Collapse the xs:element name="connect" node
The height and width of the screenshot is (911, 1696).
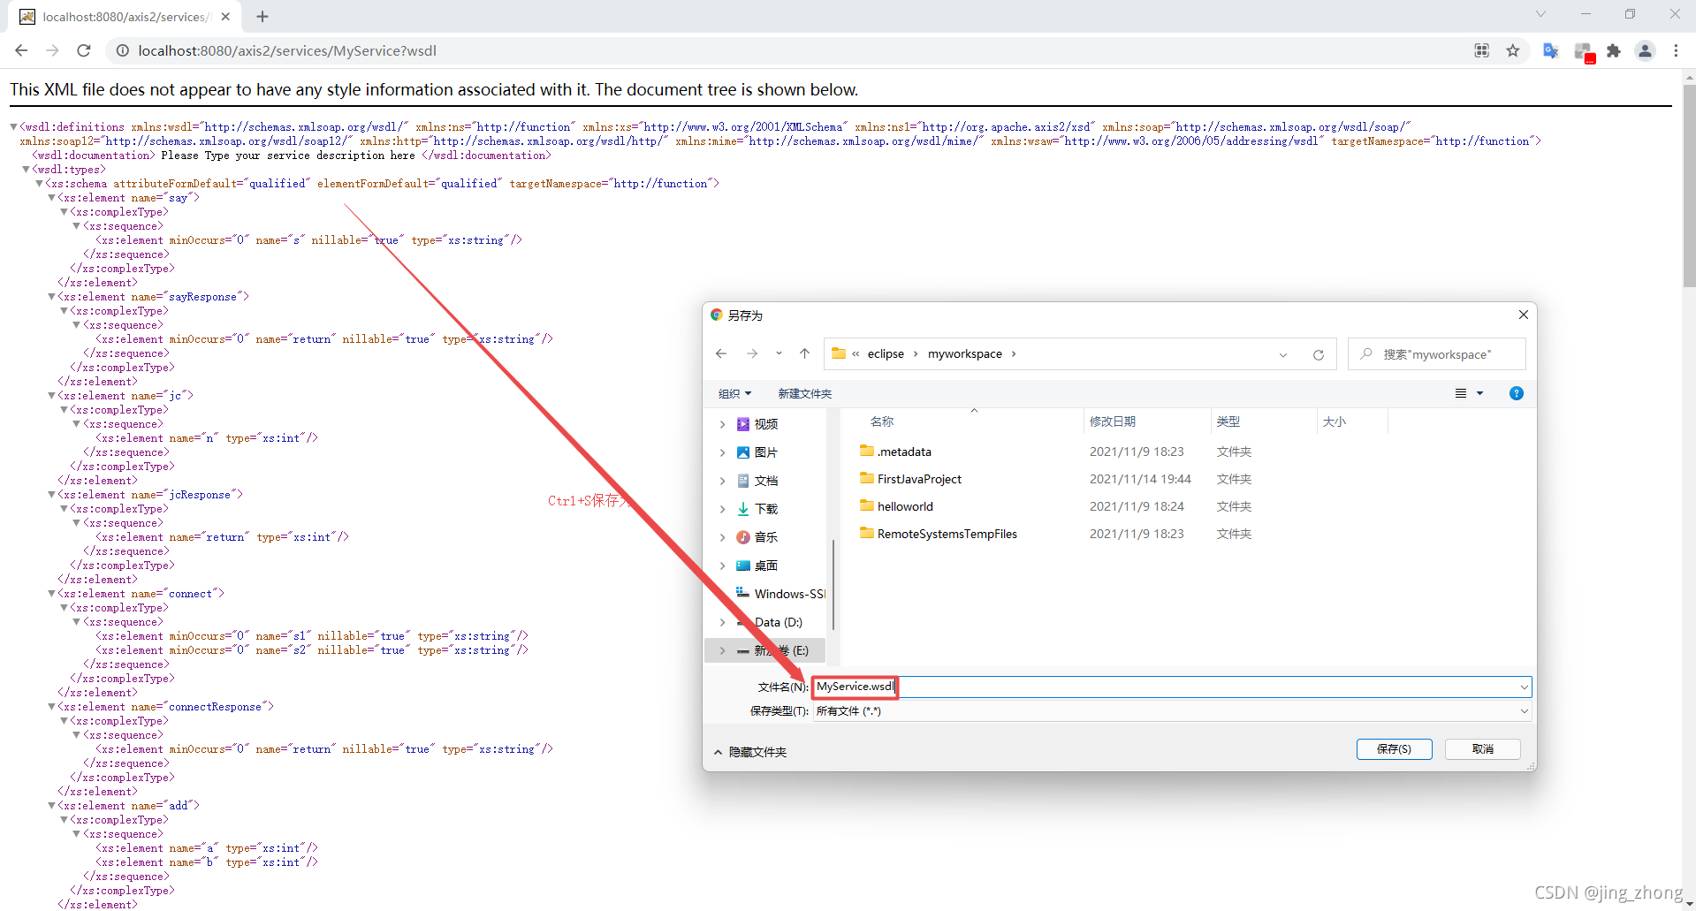[51, 594]
